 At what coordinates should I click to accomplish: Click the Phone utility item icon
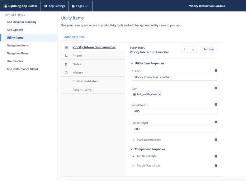(66, 56)
